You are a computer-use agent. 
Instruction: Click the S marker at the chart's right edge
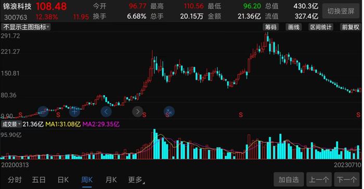358,115
